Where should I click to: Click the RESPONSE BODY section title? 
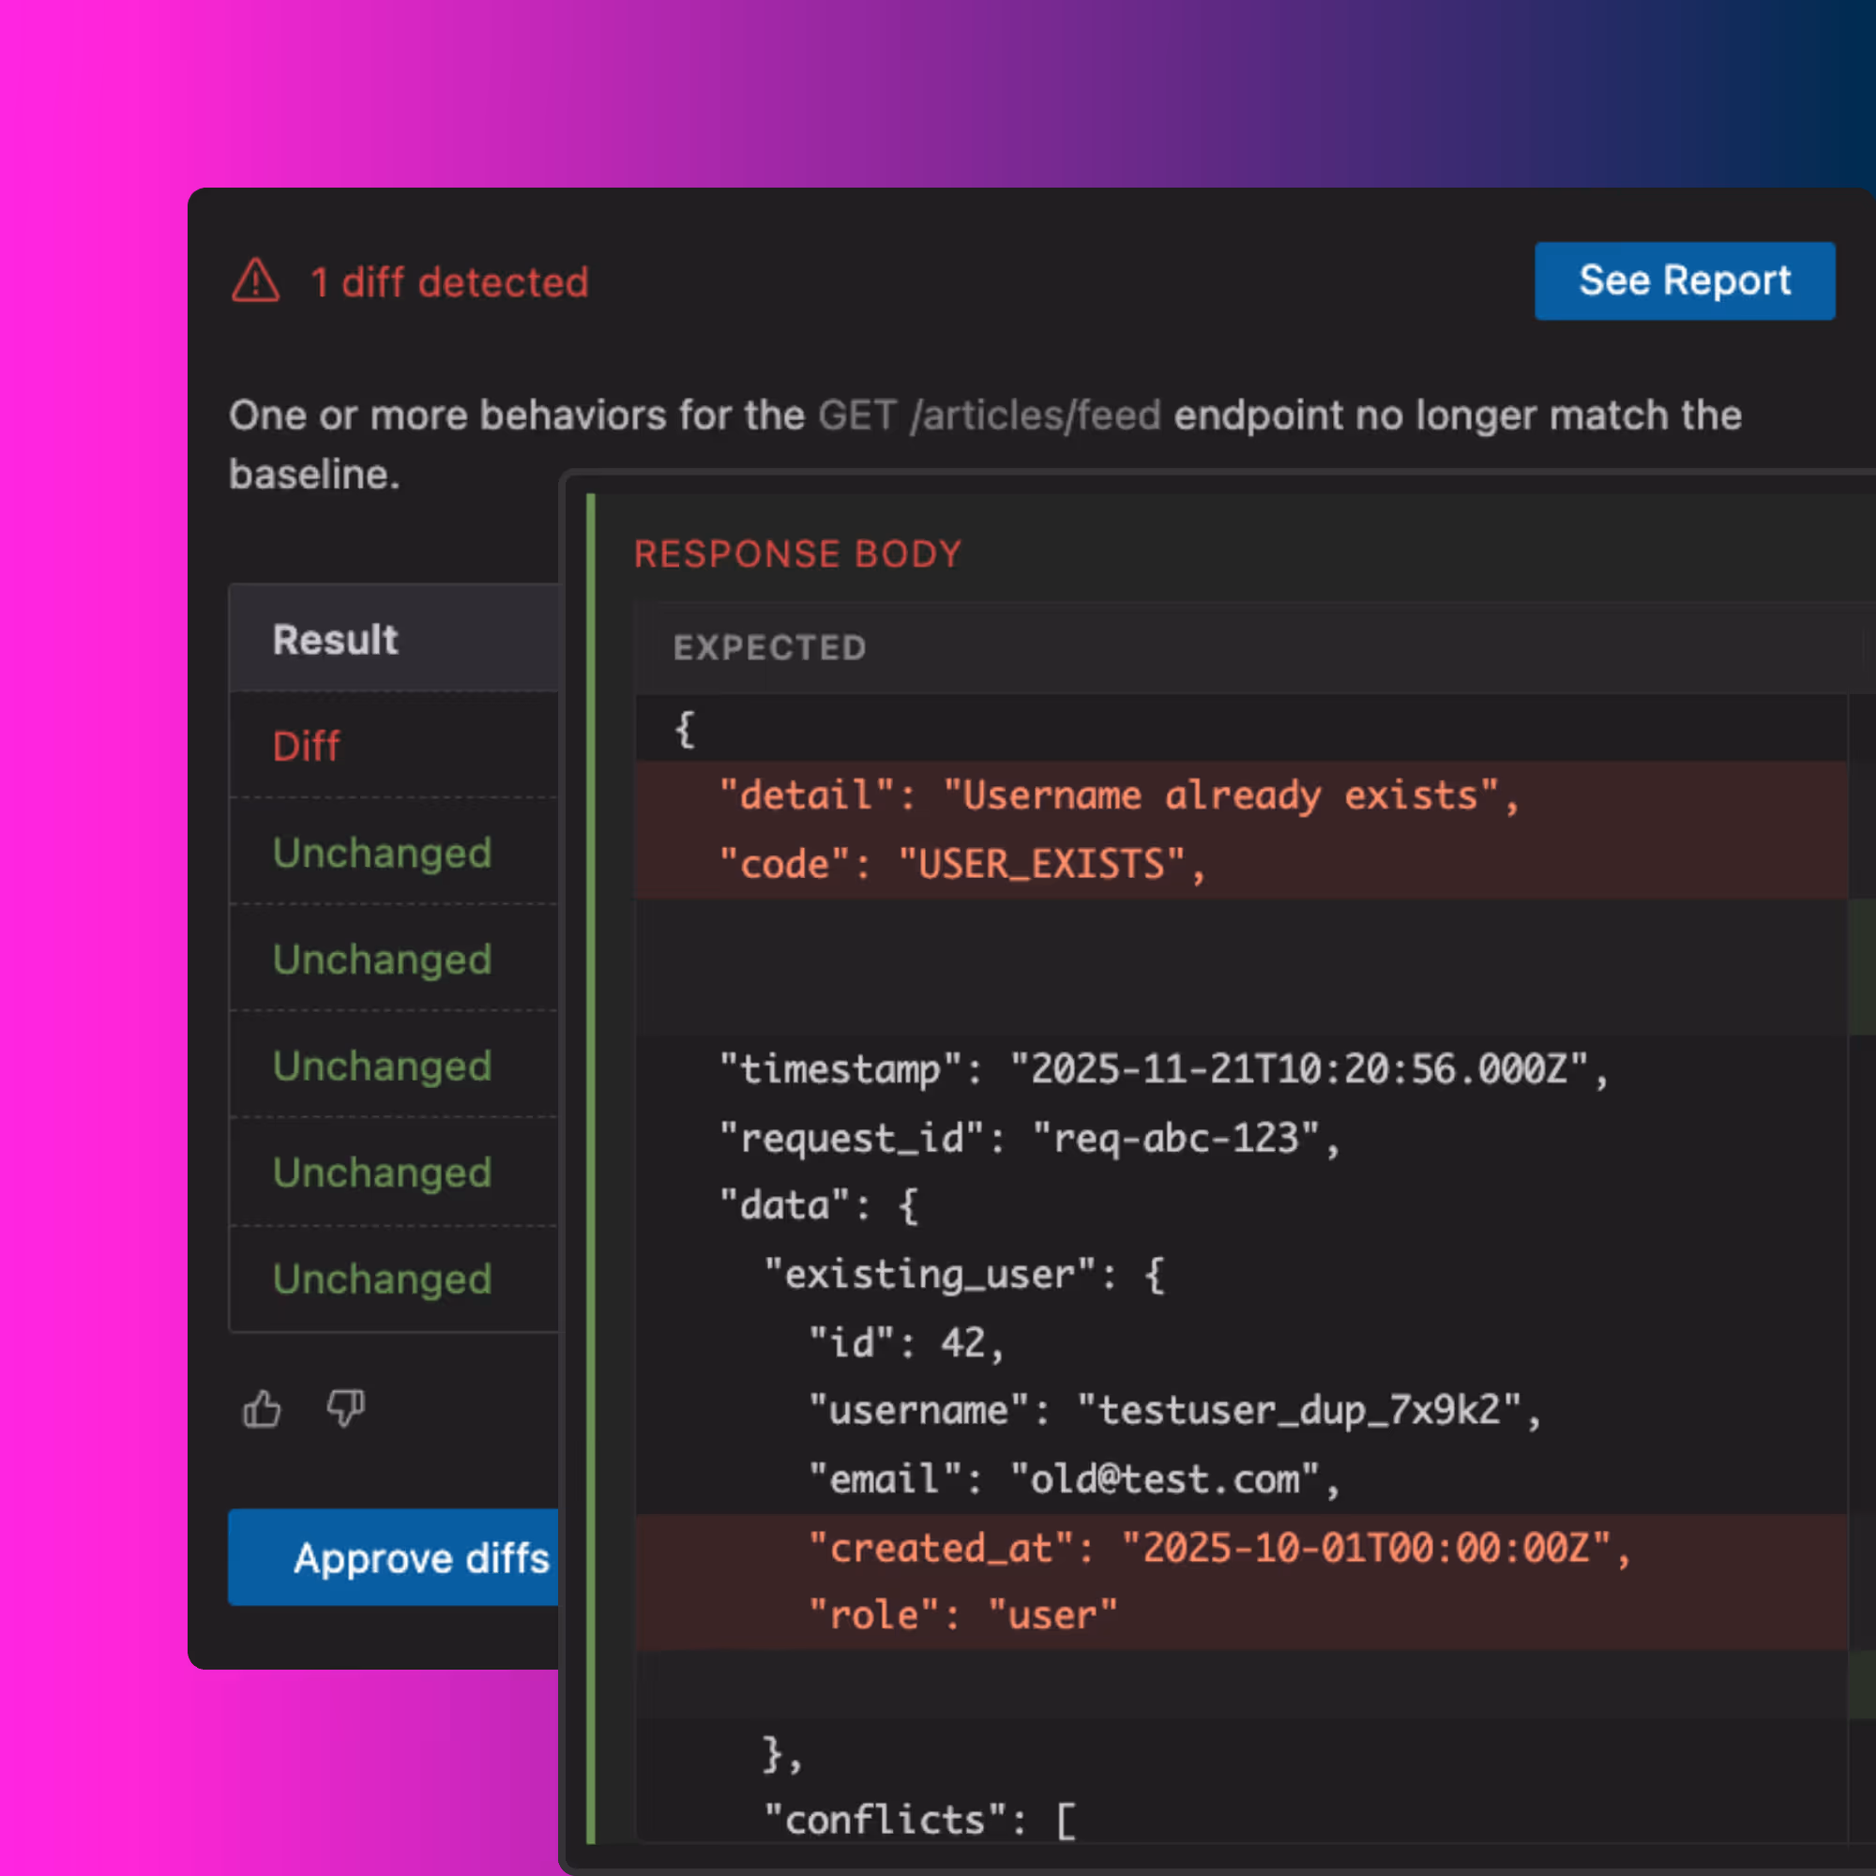click(x=797, y=554)
